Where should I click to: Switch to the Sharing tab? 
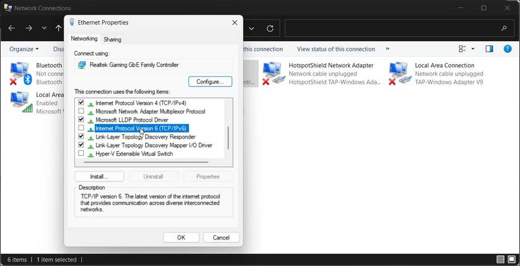click(112, 40)
